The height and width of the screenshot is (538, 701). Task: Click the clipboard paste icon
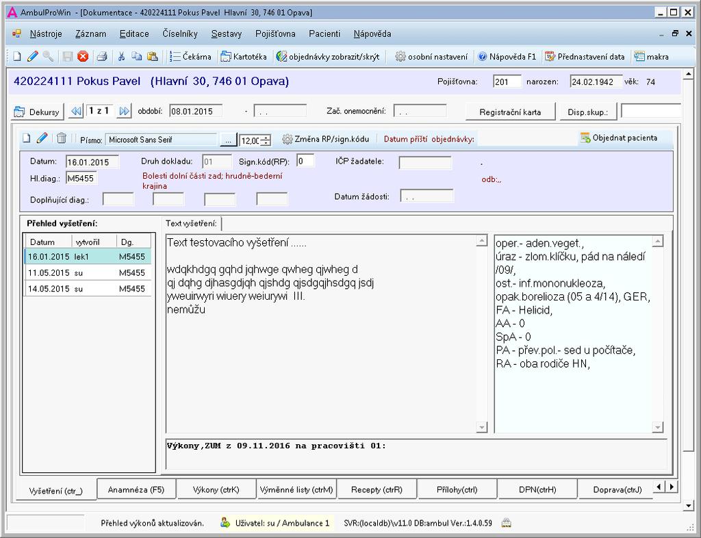click(153, 56)
